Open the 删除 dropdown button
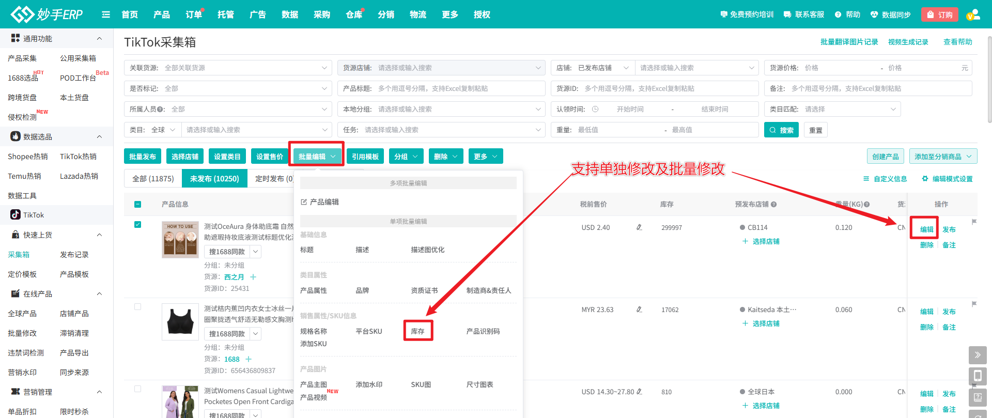This screenshot has height=418, width=992. pyautogui.click(x=446, y=156)
